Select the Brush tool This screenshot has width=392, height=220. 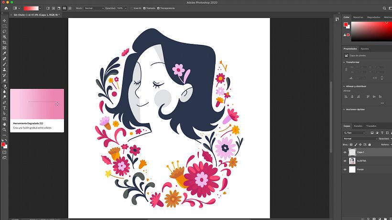coord(4,64)
